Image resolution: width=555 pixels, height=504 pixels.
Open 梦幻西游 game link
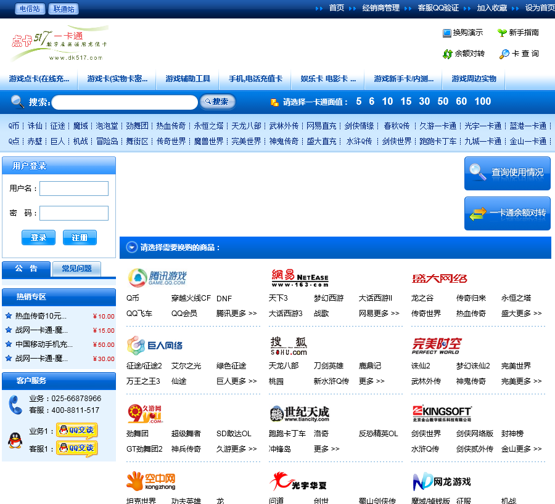pos(329,298)
